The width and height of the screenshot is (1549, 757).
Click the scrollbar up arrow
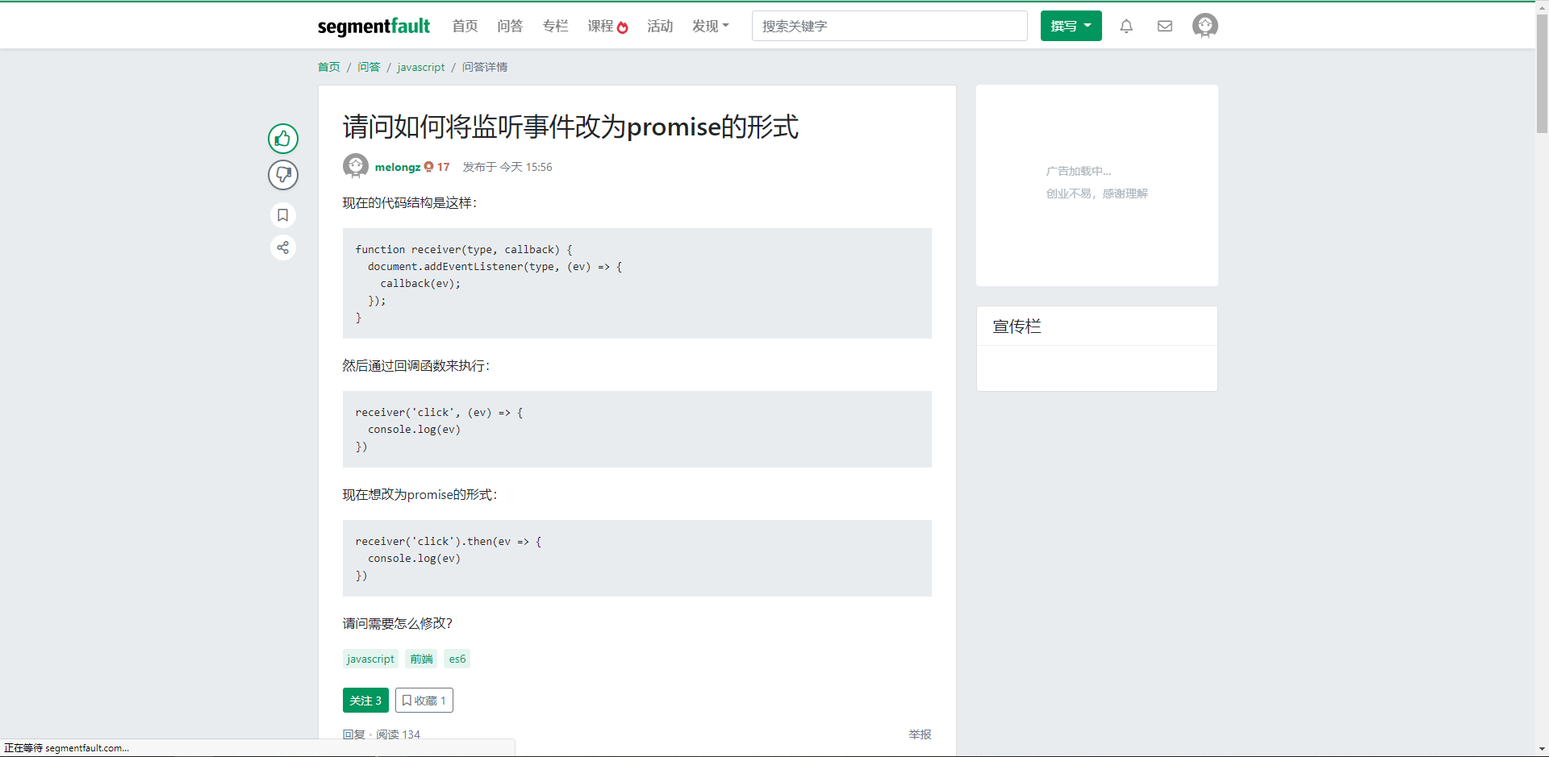point(1542,7)
